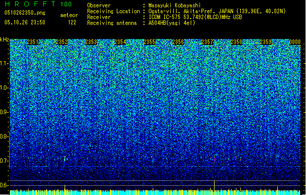Screen dimensions: 306x195
Task: Click the 2357 time marker
Action: coord(207,42)
